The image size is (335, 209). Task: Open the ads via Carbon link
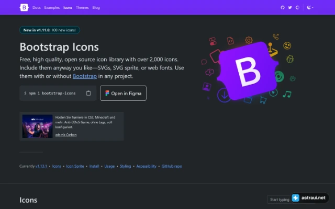pos(66,135)
